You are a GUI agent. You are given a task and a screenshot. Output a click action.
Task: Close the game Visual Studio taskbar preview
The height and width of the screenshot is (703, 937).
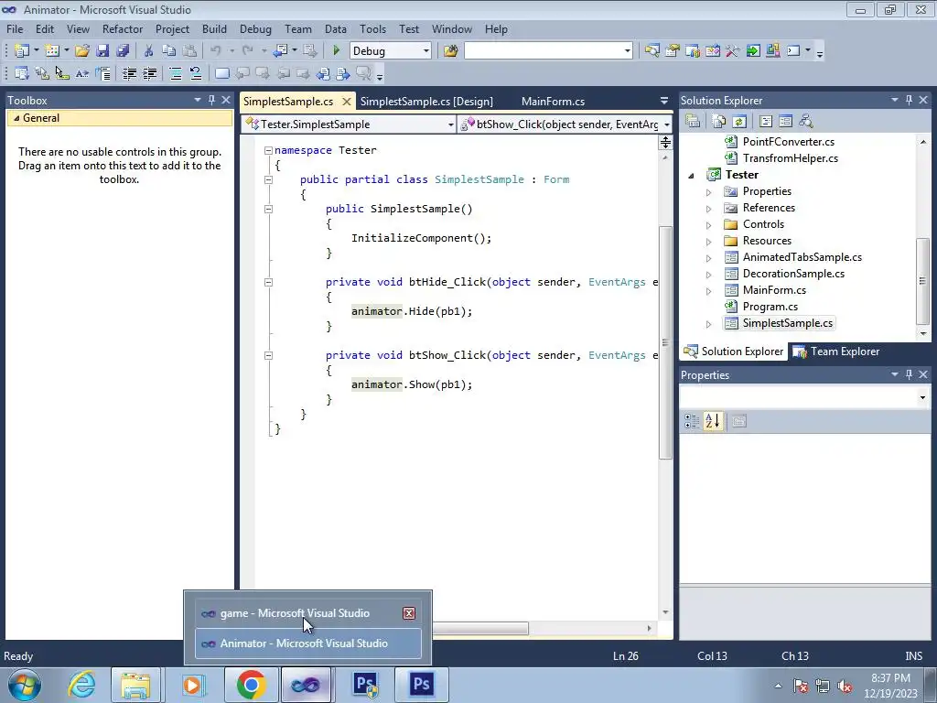[x=409, y=613]
